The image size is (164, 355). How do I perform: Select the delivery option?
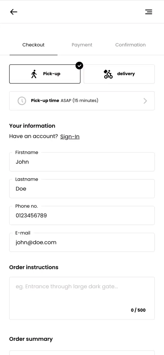pos(119,74)
